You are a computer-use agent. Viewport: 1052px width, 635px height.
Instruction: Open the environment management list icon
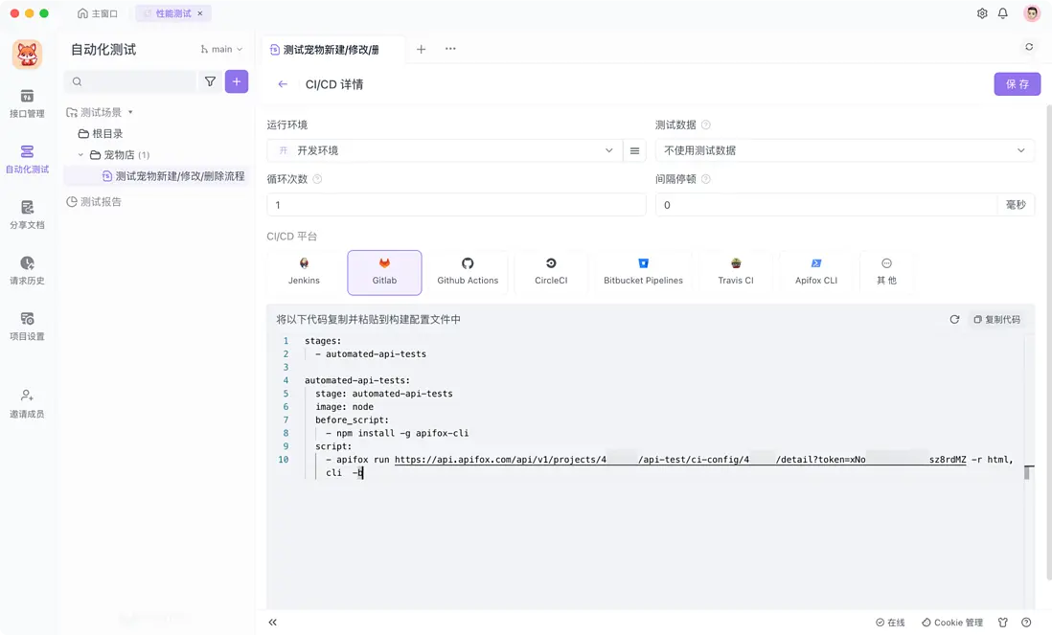coord(634,151)
